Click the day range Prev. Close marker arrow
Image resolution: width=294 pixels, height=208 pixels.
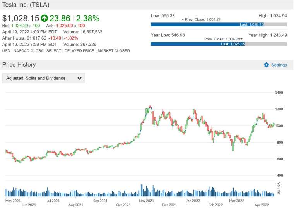tap(183, 19)
